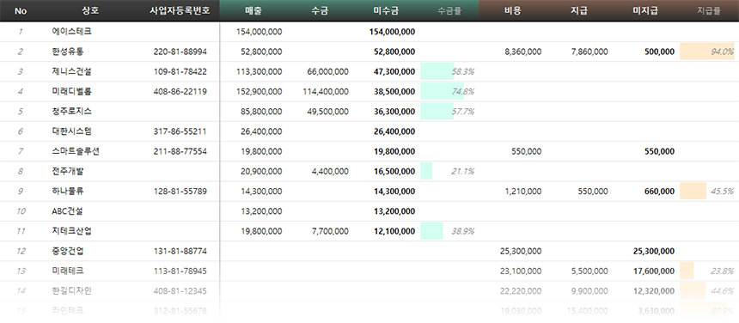Image resolution: width=739 pixels, height=323 pixels.
Task: Click the 57.7% collection rate bar
Action: (x=437, y=112)
